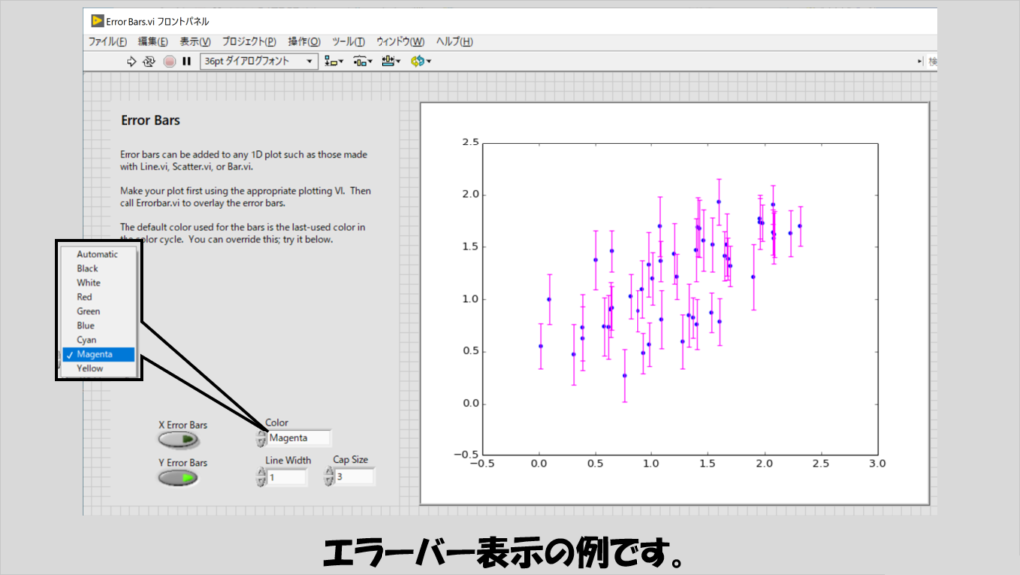This screenshot has height=575, width=1020.
Task: Click the Cap Size value field
Action: coord(354,477)
